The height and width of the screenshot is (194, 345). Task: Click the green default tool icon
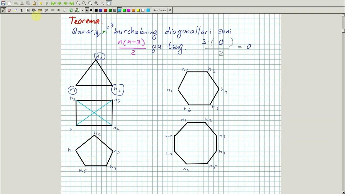[x=71, y=10]
